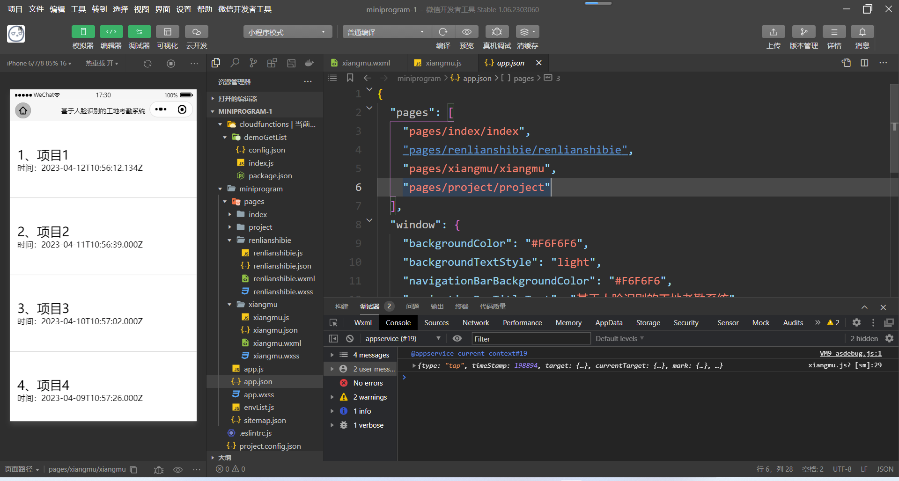This screenshot has height=481, width=899.
Task: Switch to the xiangmu.js tab
Action: click(443, 63)
